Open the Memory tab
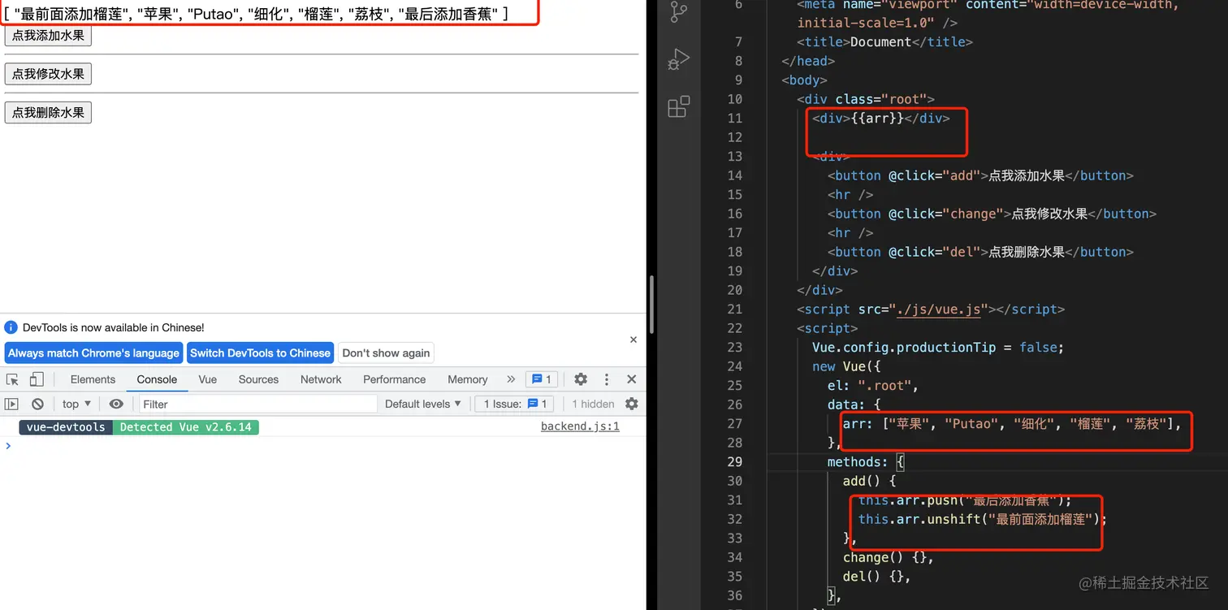The height and width of the screenshot is (610, 1228). coord(468,379)
